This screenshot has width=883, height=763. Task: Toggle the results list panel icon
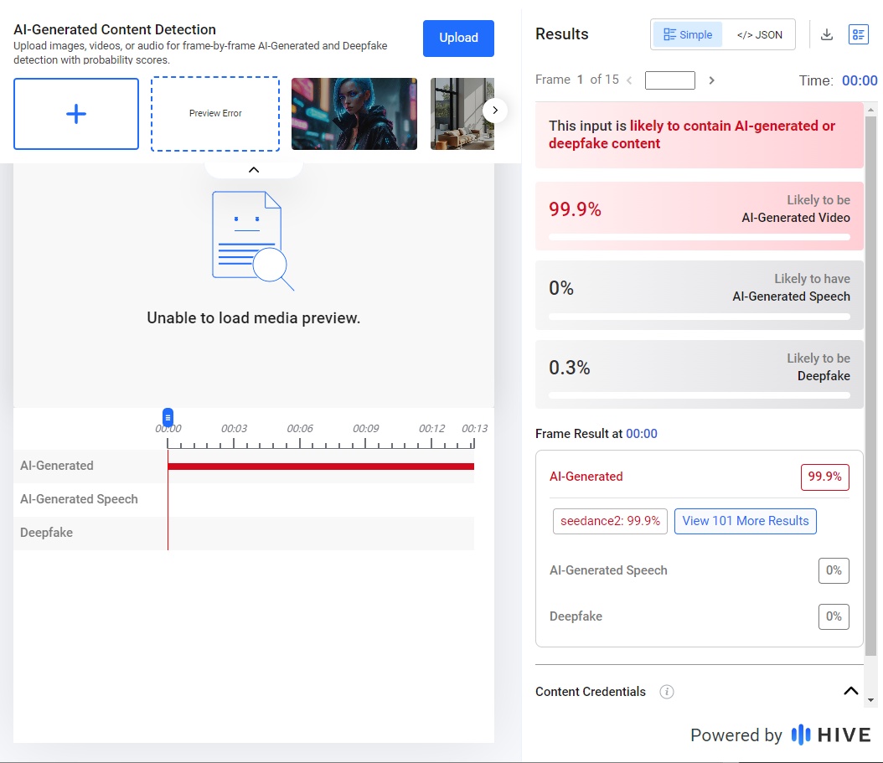858,35
